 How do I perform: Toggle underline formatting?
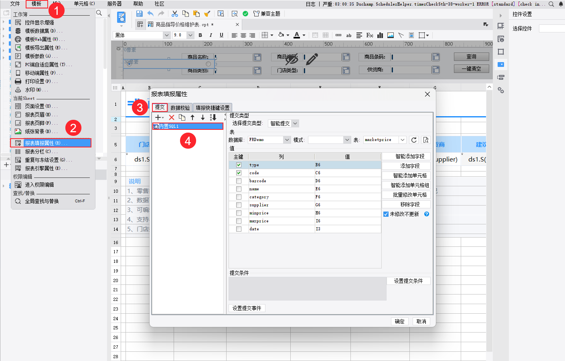(x=221, y=35)
